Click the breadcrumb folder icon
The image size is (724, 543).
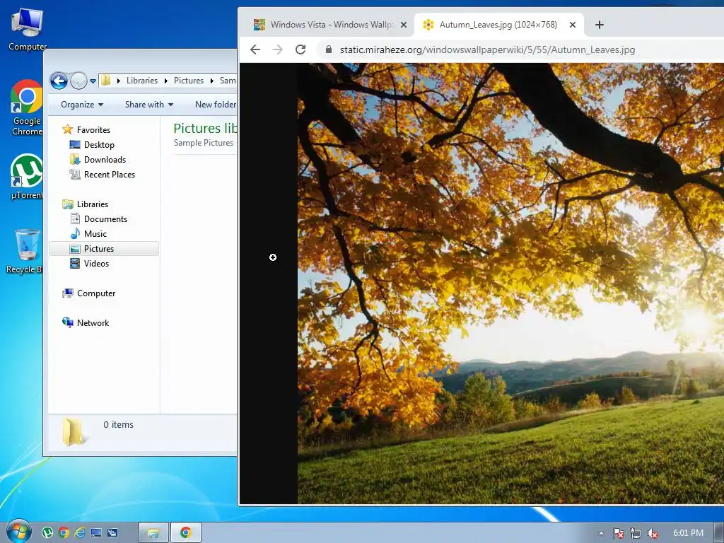[106, 81]
